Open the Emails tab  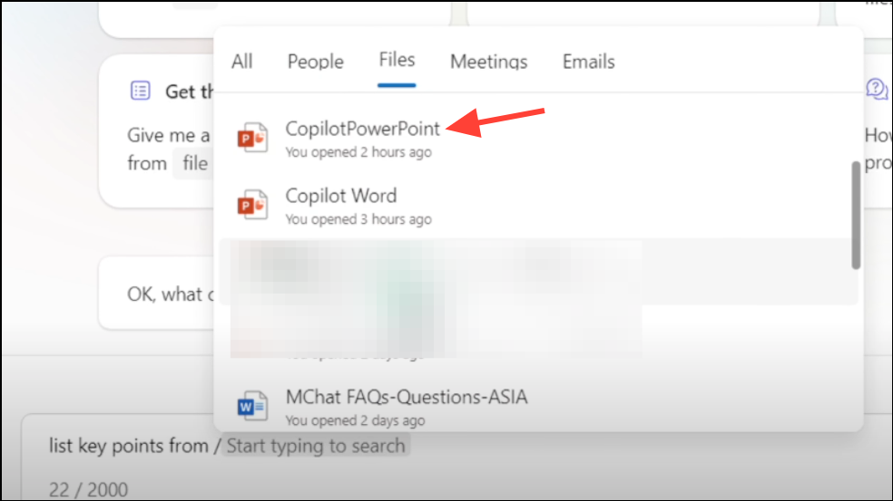tap(589, 62)
